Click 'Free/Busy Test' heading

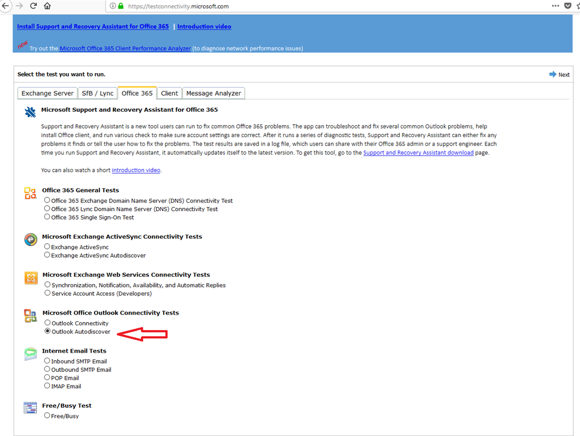67,405
